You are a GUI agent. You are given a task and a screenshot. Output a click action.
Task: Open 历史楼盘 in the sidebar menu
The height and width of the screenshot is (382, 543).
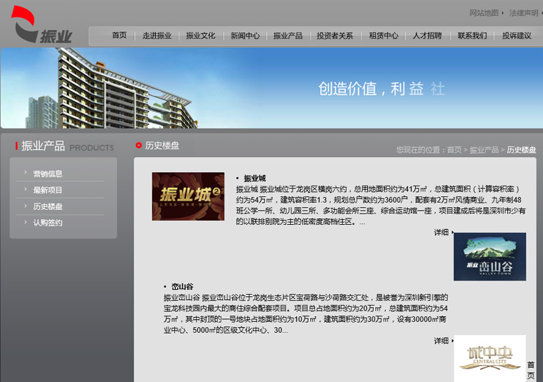(48, 206)
